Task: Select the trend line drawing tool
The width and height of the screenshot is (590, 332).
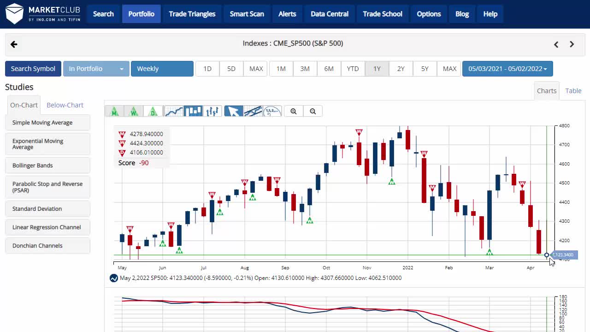Action: coord(253,111)
